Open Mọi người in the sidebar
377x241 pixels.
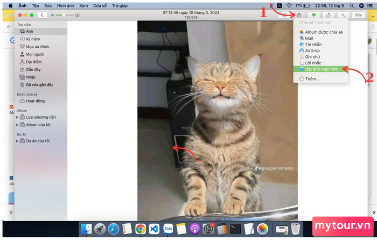click(40, 54)
